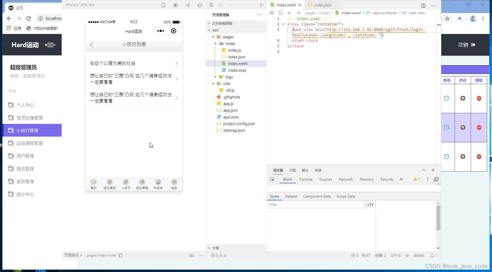Tap 小技巧 tab in simulator
Image resolution: width=492 pixels, height=272 pixels.
pyautogui.click(x=126, y=184)
